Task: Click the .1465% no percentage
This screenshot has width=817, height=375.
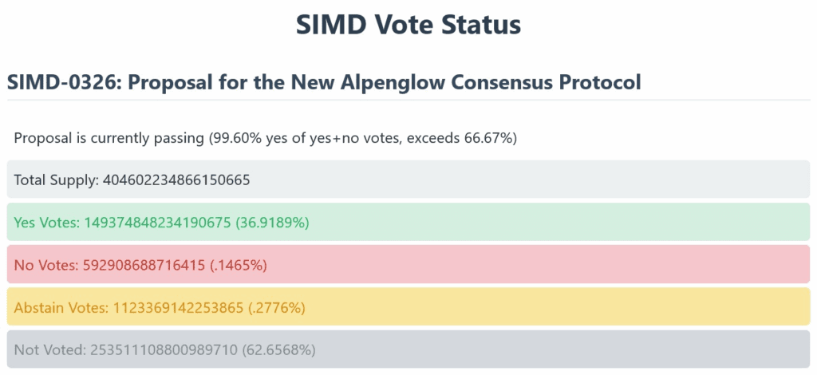Action: (238, 264)
